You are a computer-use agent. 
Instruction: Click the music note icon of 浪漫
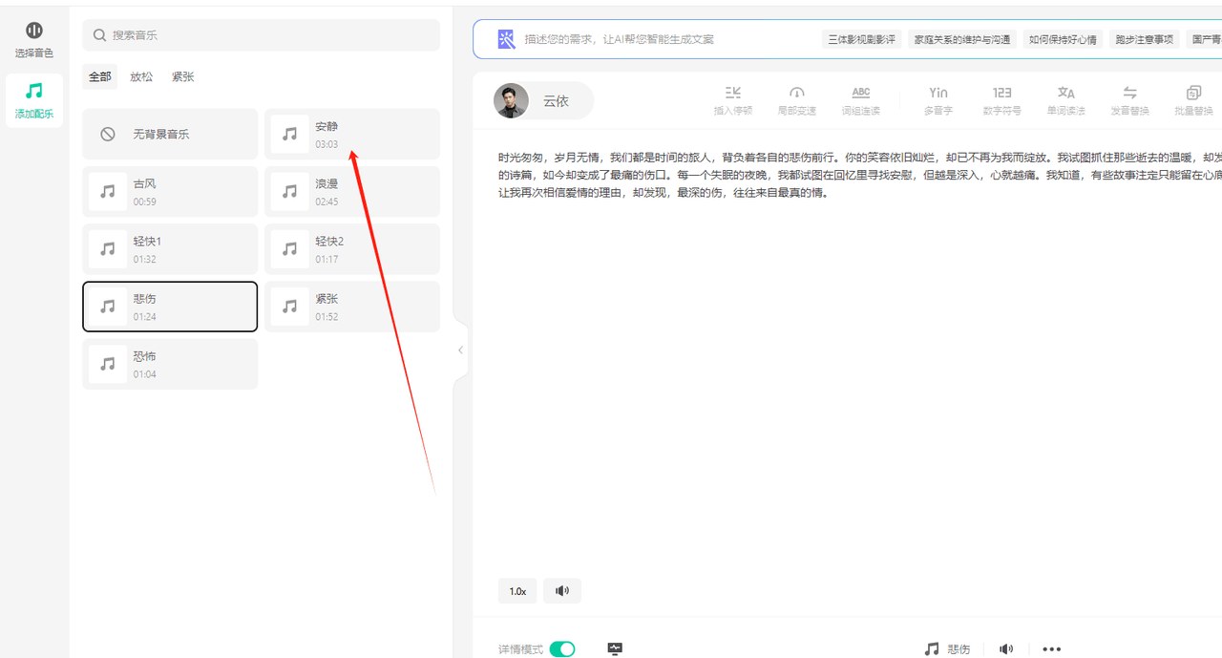coord(290,192)
